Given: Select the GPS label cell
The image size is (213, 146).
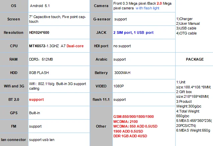Looking at the screenshot, I should (14, 113).
